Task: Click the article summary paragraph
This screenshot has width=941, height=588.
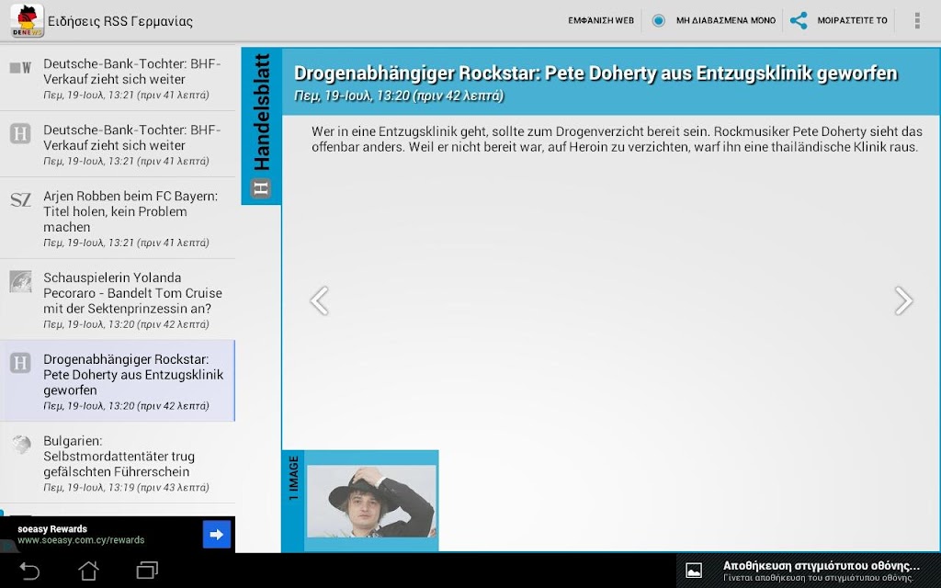Action: coord(617,140)
